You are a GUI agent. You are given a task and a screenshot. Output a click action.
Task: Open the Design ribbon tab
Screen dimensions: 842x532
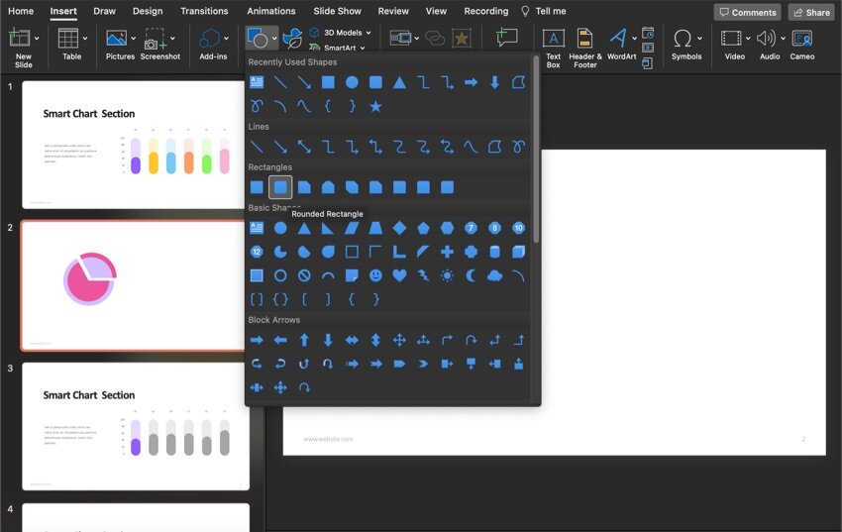tap(148, 11)
